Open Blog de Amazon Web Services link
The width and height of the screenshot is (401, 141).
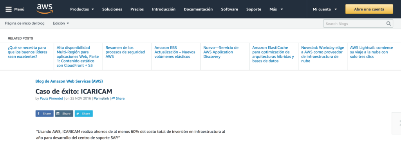(x=69, y=81)
